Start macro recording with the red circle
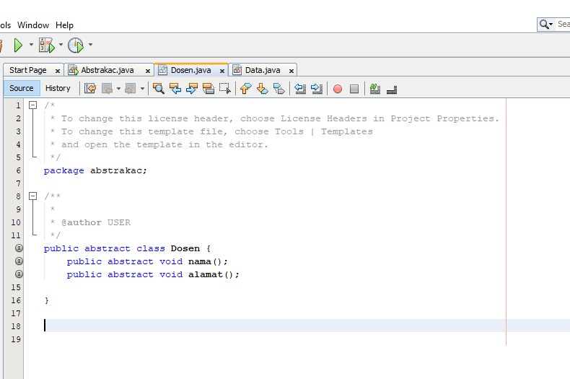This screenshot has height=379, width=570. coord(337,89)
